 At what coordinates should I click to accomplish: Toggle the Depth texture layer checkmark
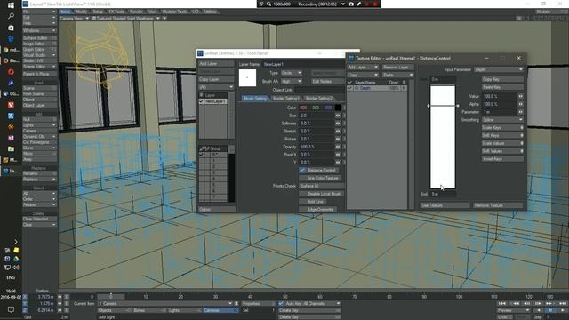349,88
